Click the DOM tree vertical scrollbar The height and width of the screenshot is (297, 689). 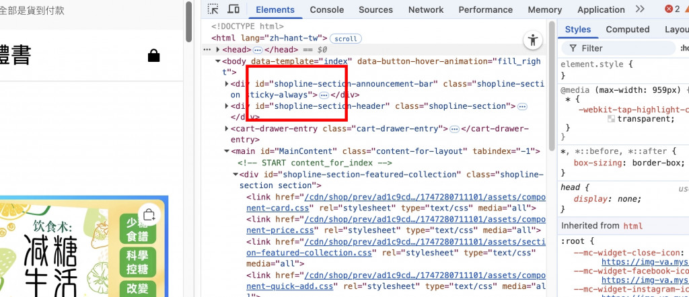pos(552,85)
